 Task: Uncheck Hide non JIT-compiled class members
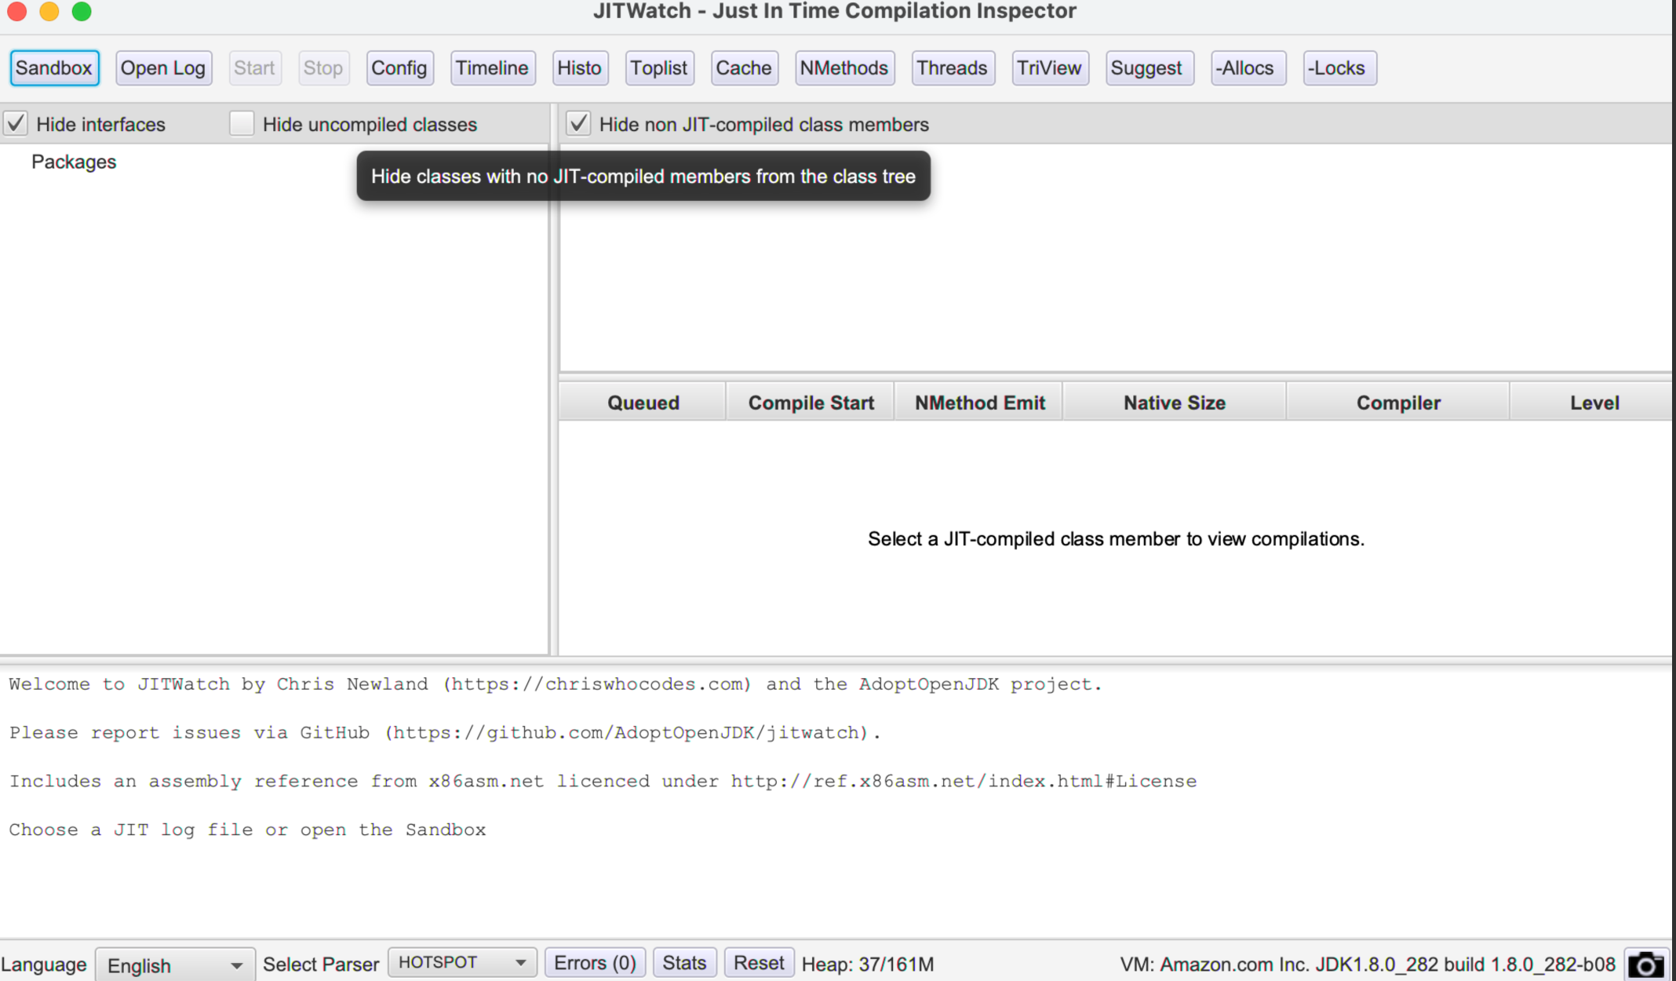click(578, 124)
